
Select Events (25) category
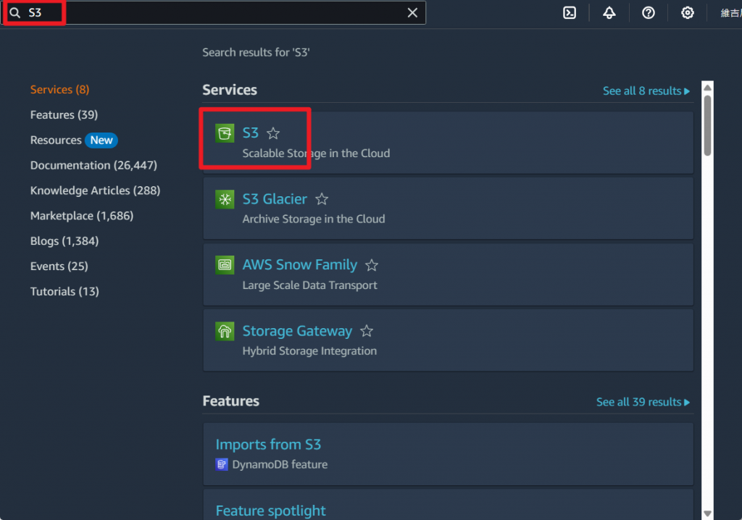coord(59,267)
